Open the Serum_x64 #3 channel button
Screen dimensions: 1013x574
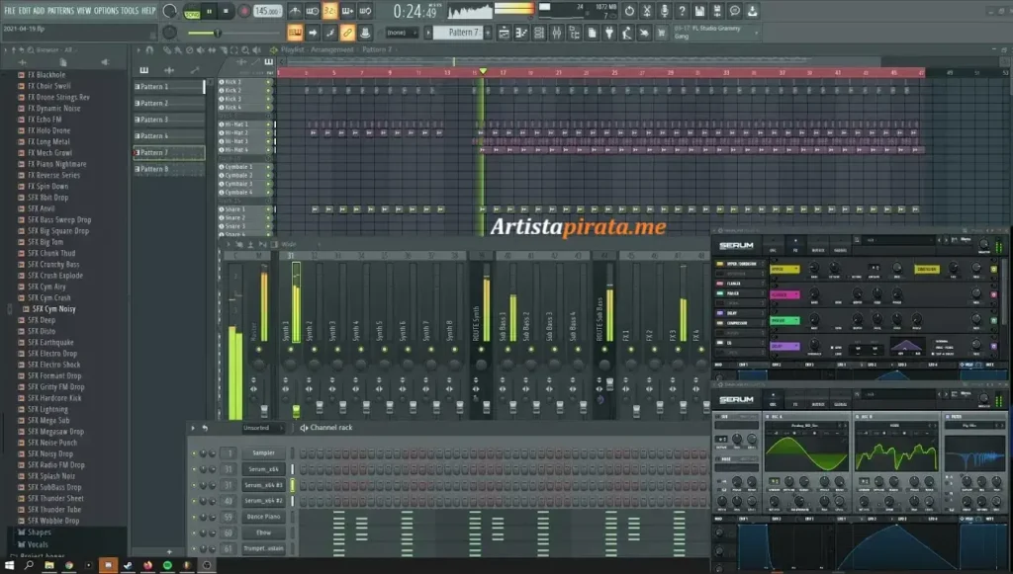coord(263,485)
